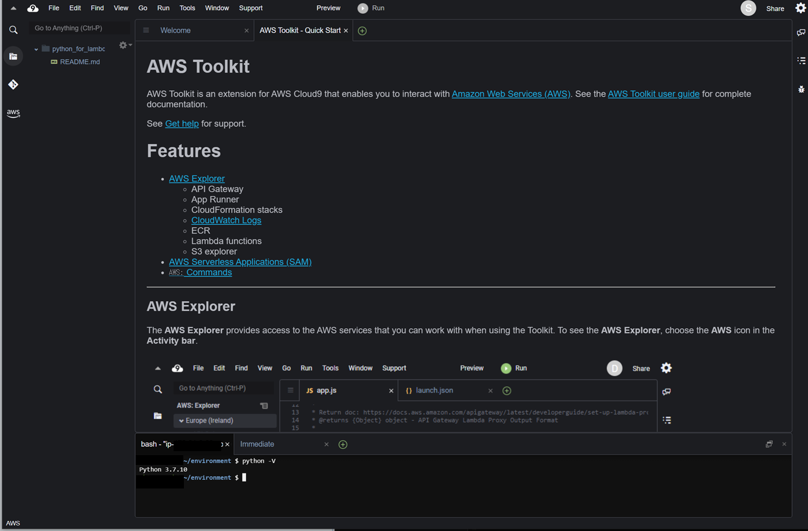Click the Get help link

point(182,123)
